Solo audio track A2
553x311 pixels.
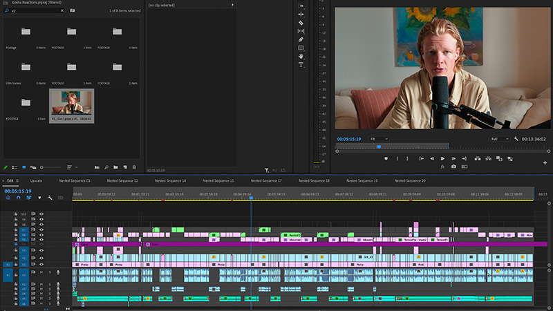pos(50,284)
